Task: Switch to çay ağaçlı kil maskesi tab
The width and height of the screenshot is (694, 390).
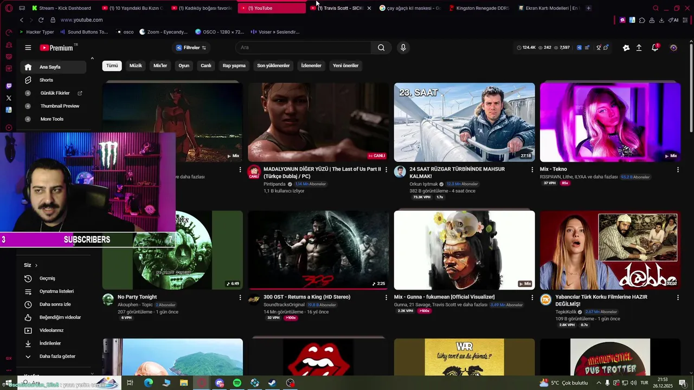Action: [x=409, y=8]
